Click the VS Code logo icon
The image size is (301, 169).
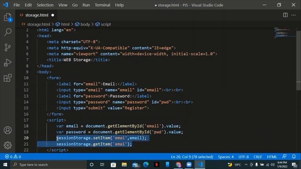[6, 5]
